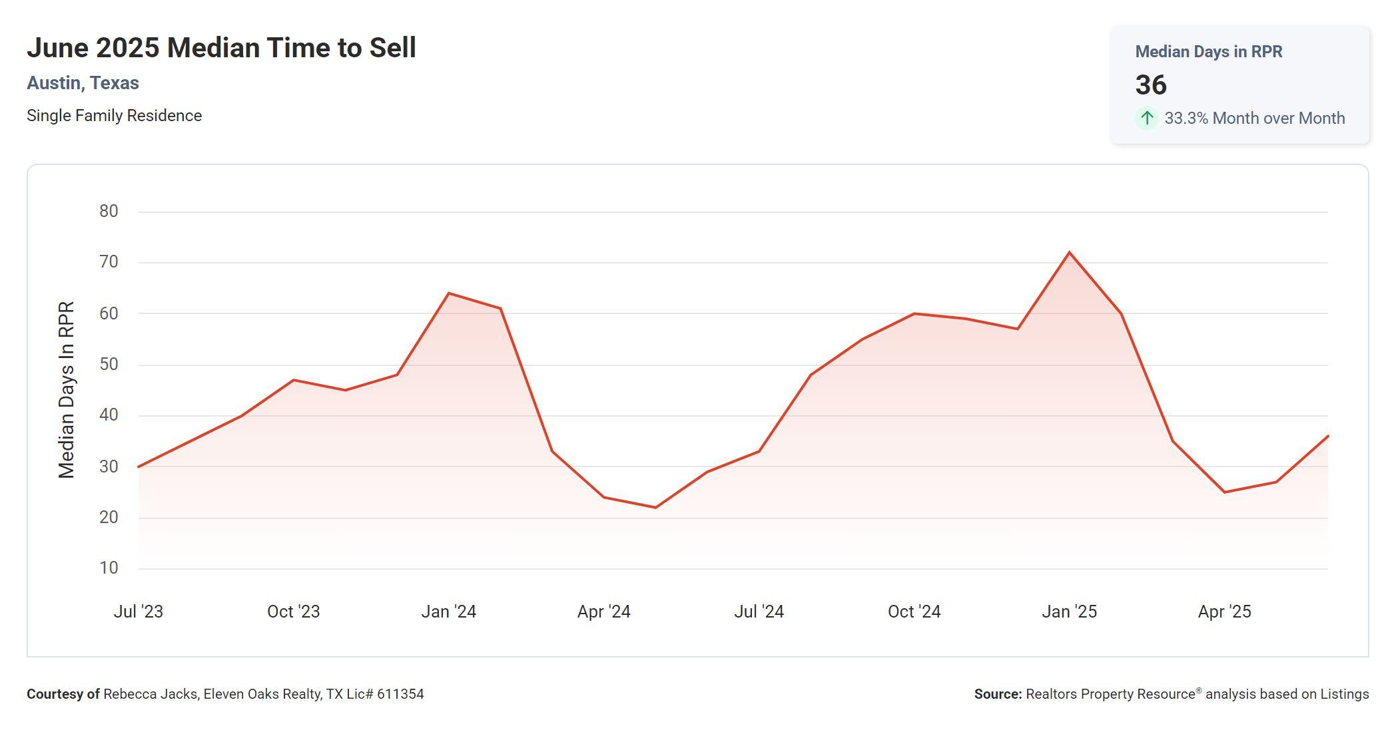The image size is (1396, 732).
Task: Click the "Jul '24" x-axis label
Action: pyautogui.click(x=759, y=612)
